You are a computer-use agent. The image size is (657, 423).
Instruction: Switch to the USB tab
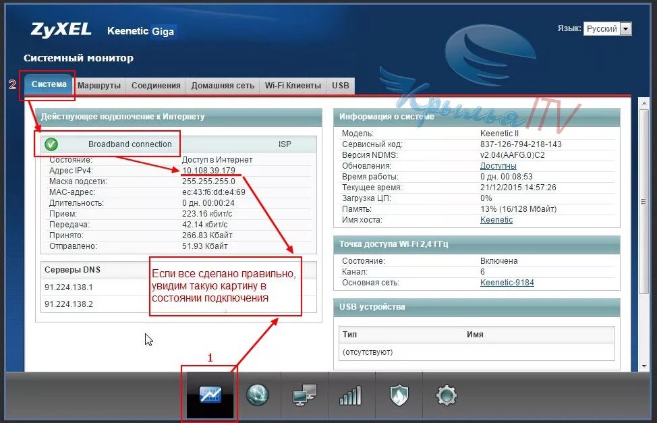pos(341,86)
